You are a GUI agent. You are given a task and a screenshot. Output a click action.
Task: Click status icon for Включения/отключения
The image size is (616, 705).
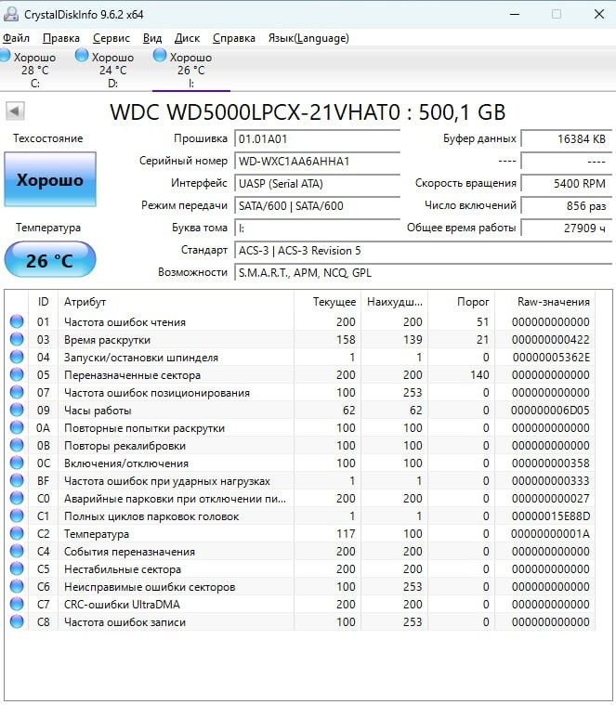click(x=17, y=463)
